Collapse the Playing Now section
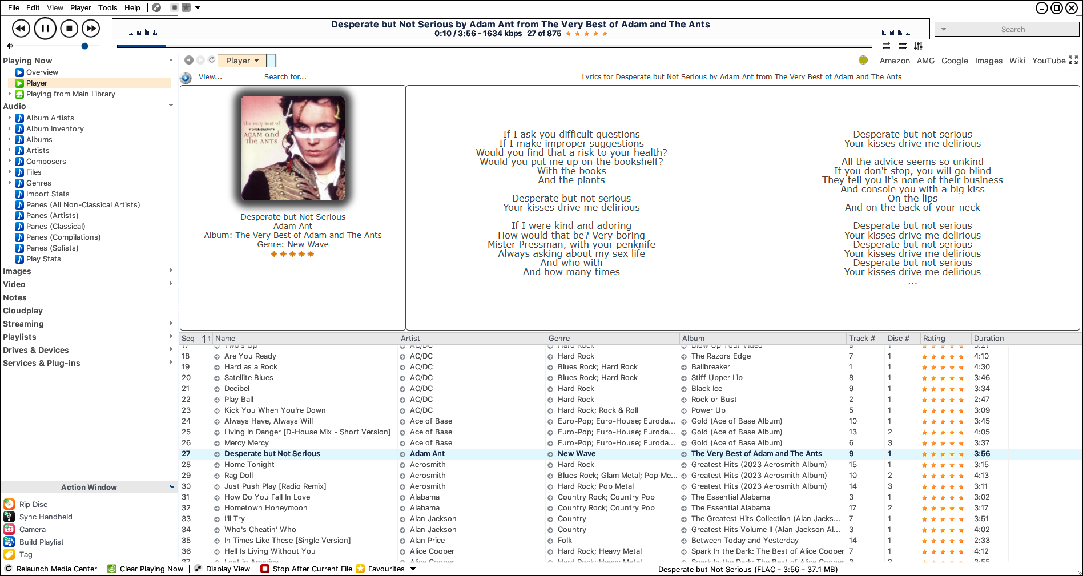The width and height of the screenshot is (1083, 576). 171,61
